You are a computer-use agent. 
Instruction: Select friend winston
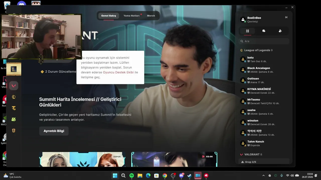pyautogui.click(x=264, y=122)
